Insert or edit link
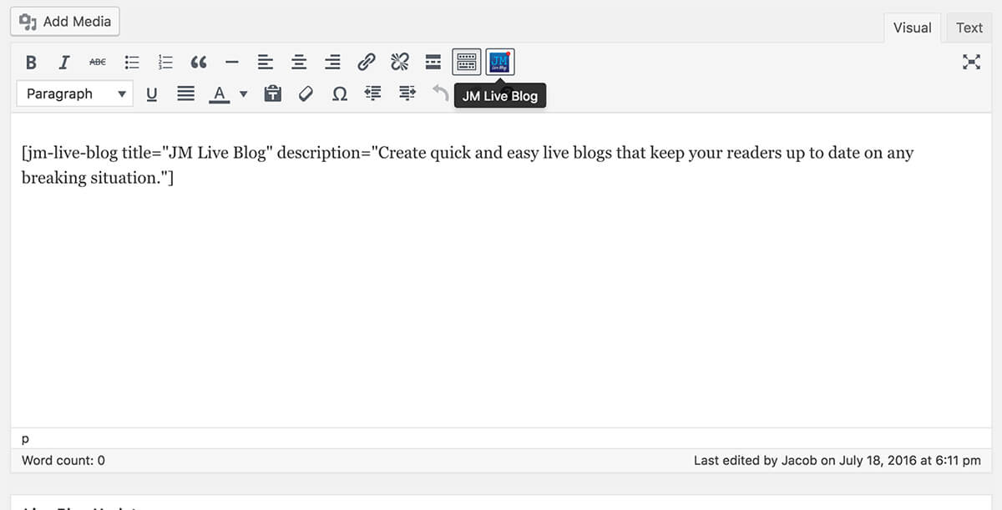The image size is (1002, 510). (366, 63)
